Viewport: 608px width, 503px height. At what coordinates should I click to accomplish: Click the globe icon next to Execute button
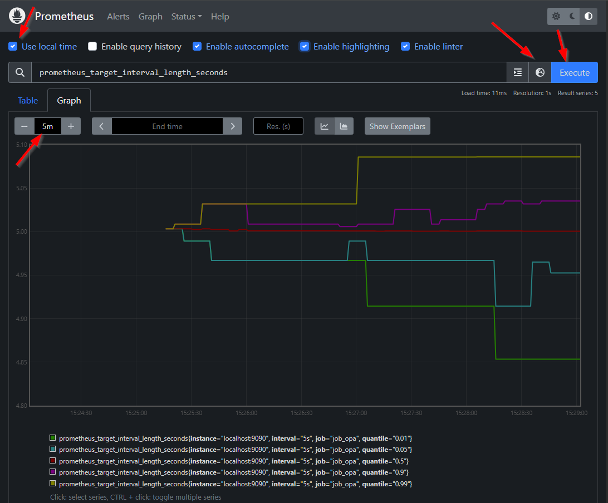coord(540,72)
